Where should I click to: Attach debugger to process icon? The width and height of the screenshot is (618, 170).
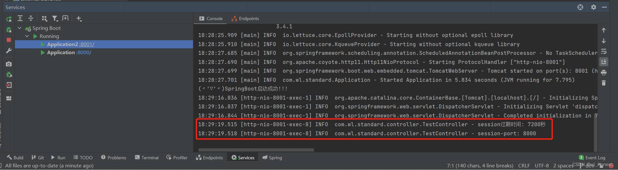(9, 75)
